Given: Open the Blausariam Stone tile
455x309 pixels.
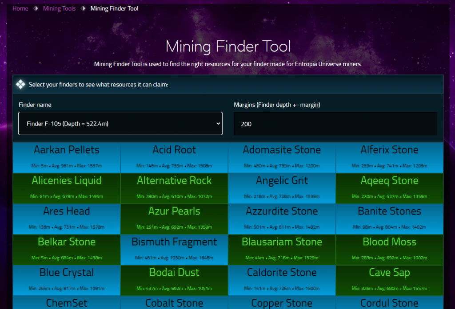Looking at the screenshot, I should pos(282,249).
